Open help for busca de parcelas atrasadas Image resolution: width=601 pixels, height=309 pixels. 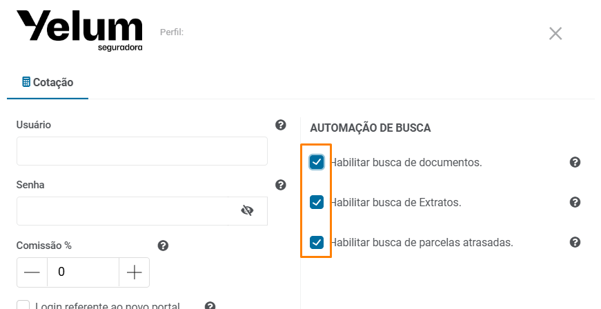(575, 242)
